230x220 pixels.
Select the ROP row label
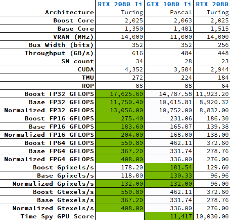coord(88,86)
